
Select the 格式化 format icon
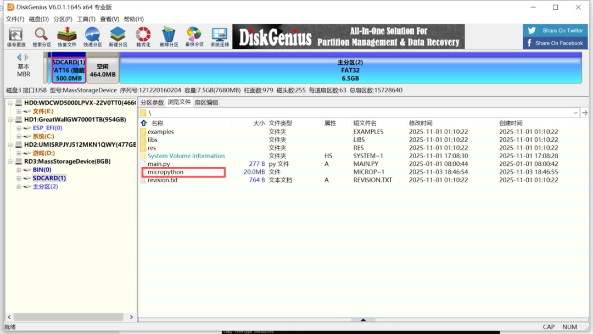(x=143, y=36)
